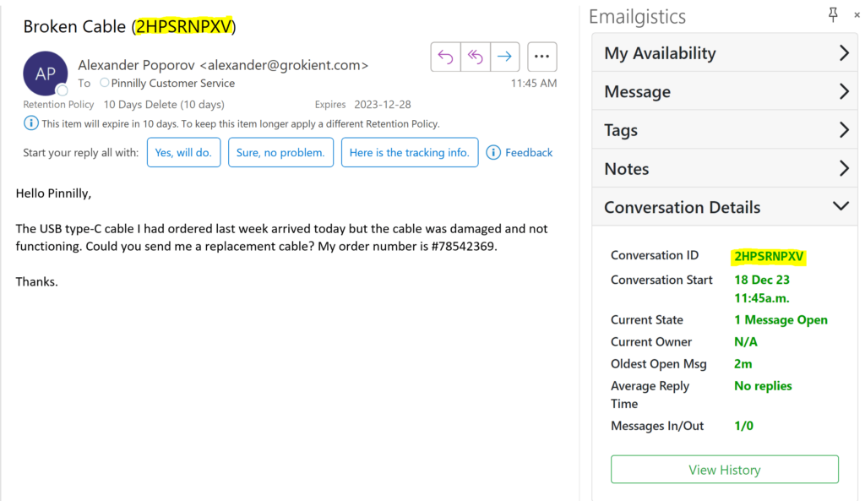The height and width of the screenshot is (501, 865).
Task: Click the Emailgistics pane title
Action: point(637,17)
